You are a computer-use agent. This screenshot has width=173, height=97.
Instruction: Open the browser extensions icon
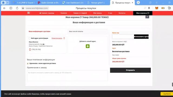(x=169, y=8)
